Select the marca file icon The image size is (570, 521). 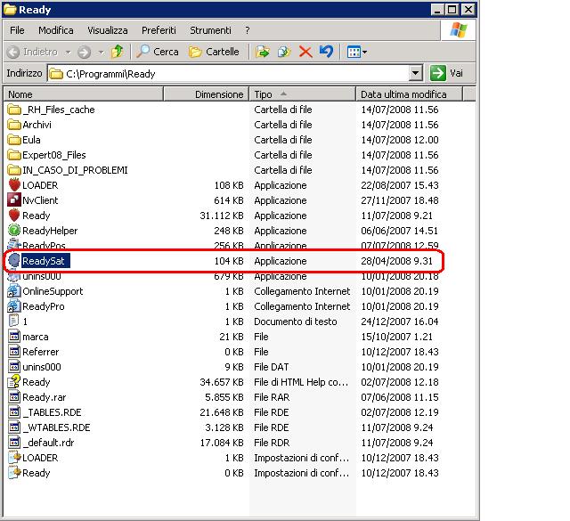click(x=14, y=337)
